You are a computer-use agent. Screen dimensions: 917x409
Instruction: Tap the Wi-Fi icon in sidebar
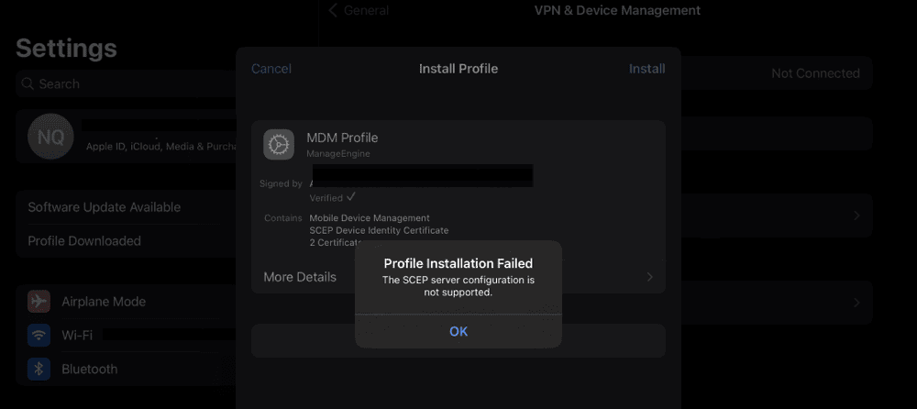click(x=39, y=336)
